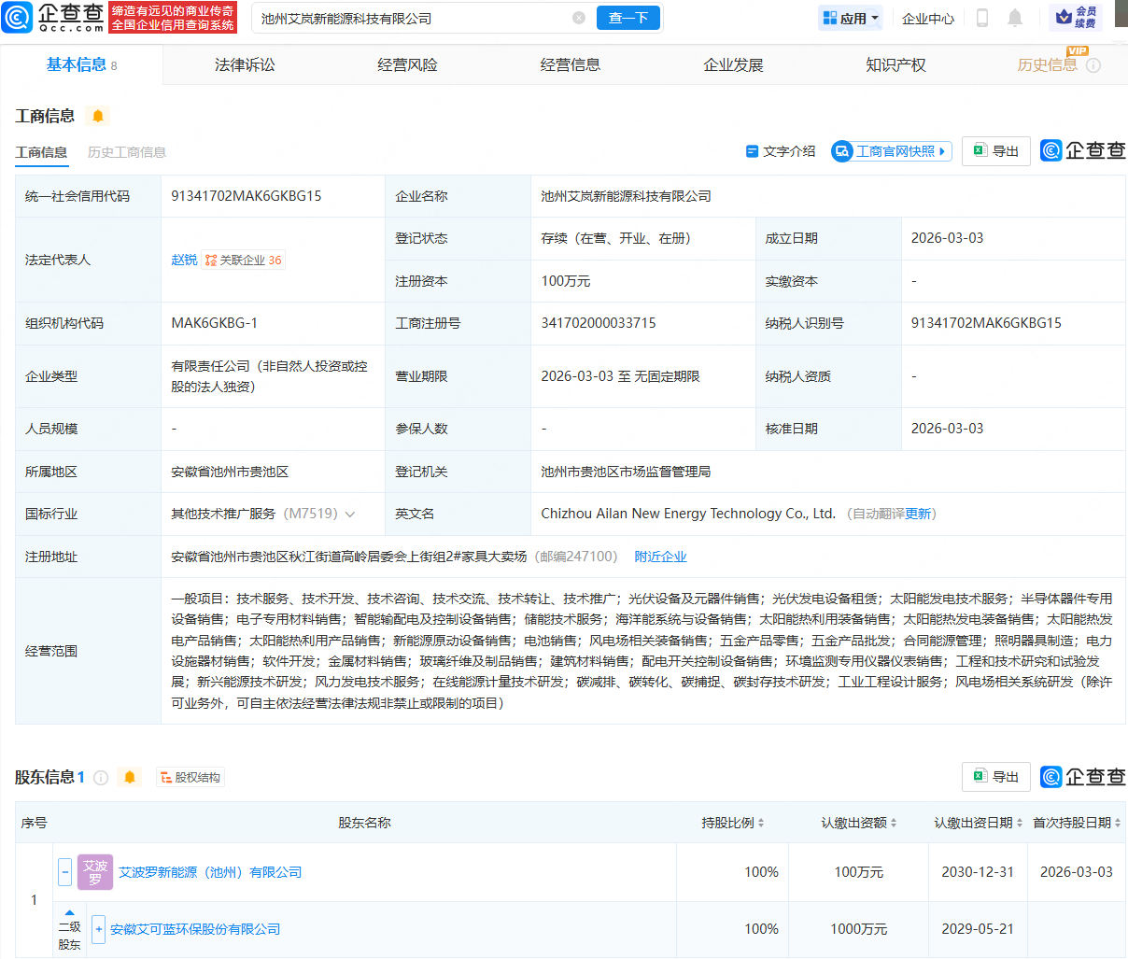1128x959 pixels.
Task: Click the info icon beside 历史信息 tab
Action: point(1093,65)
